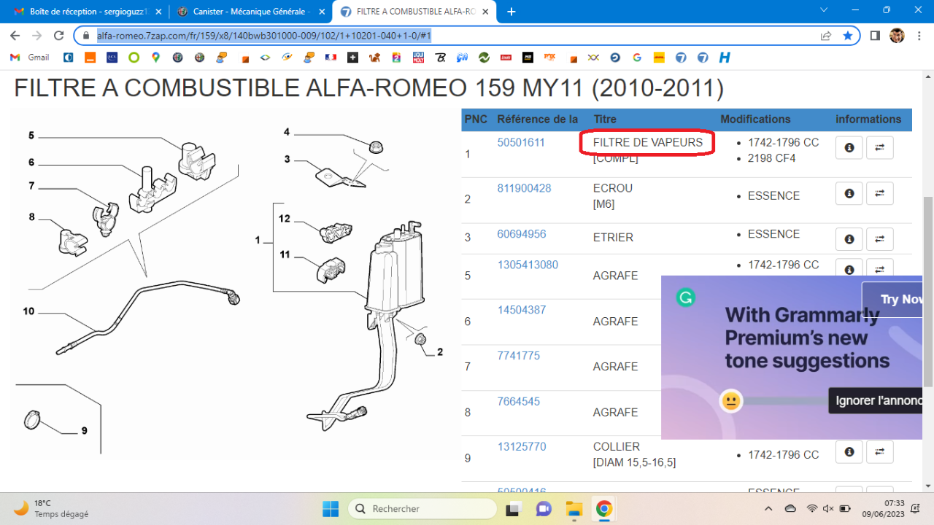This screenshot has width=934, height=525.
Task: Click Try Now in Grammarly ad
Action: [892, 299]
